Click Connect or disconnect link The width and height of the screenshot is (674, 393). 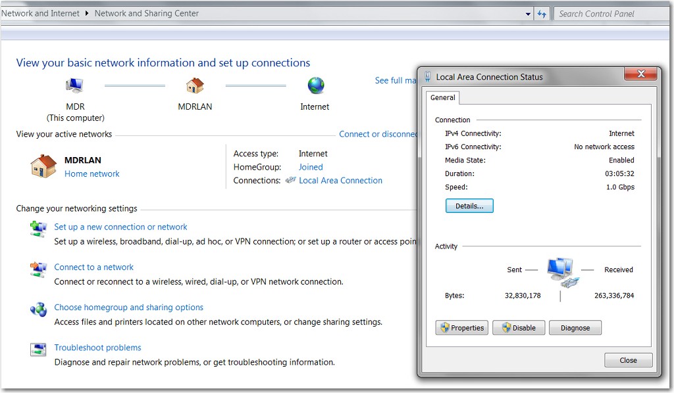point(378,134)
